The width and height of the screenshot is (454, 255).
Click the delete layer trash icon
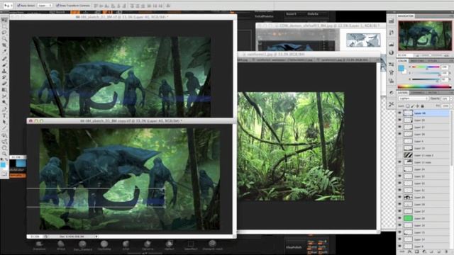click(x=446, y=252)
